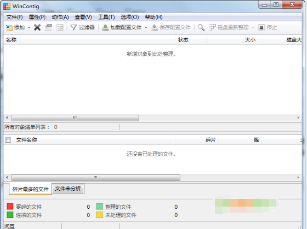
Task: Click upper list horizontal scrollbar thumb
Action: (x=75, y=118)
